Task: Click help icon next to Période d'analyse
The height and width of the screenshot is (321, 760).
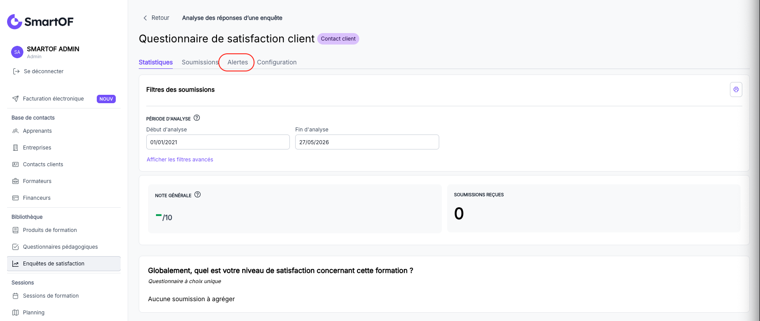Action: pyautogui.click(x=197, y=118)
